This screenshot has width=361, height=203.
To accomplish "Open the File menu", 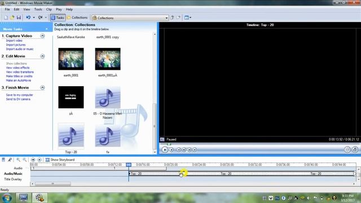I will coord(7,10).
